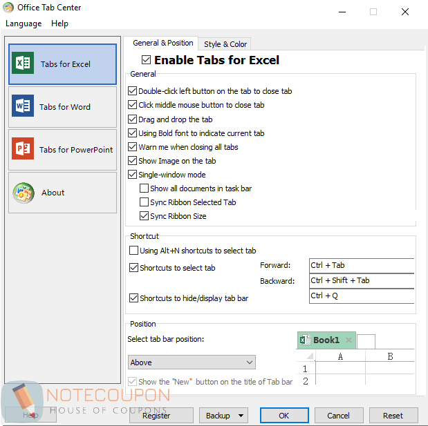This screenshot has width=428, height=426.
Task: Disable double-click left button to close tab
Action: coord(132,90)
